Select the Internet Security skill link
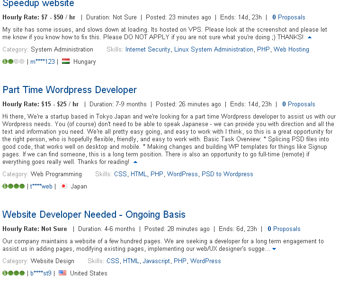This screenshot has width=339, height=282. click(148, 50)
